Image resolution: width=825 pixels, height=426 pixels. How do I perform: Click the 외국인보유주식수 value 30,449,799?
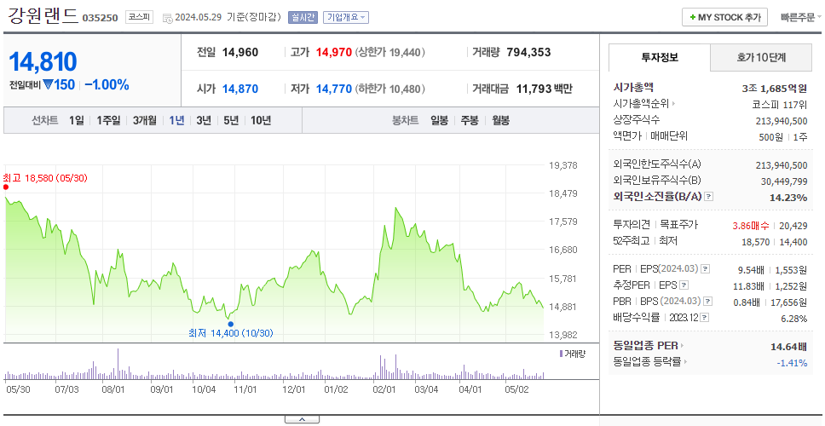coord(784,181)
